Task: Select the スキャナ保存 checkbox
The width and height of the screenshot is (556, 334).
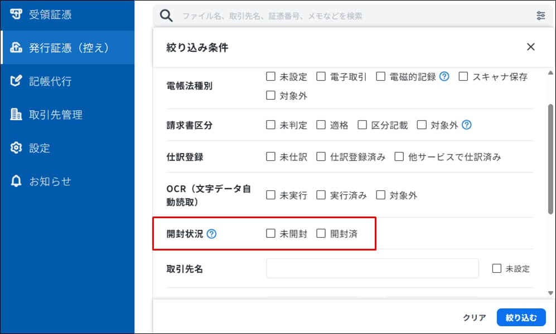Action: click(463, 77)
